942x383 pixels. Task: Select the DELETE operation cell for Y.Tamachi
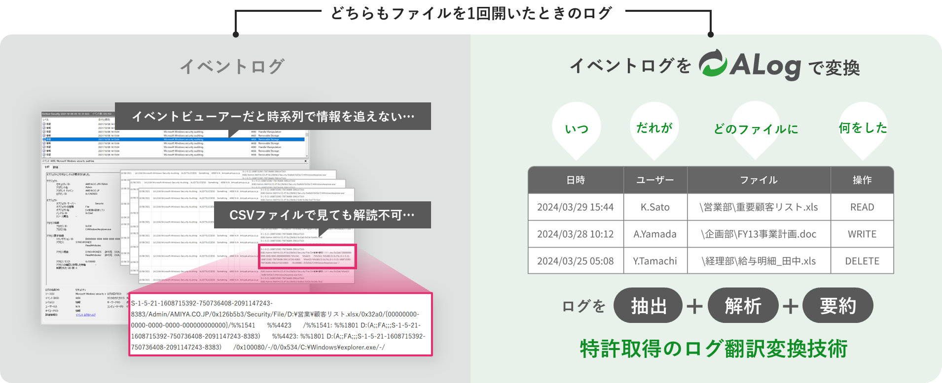(x=862, y=261)
